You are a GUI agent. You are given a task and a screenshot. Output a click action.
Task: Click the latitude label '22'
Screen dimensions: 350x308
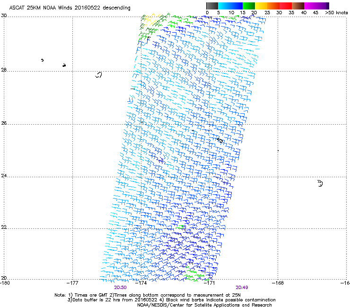click(x=4, y=227)
